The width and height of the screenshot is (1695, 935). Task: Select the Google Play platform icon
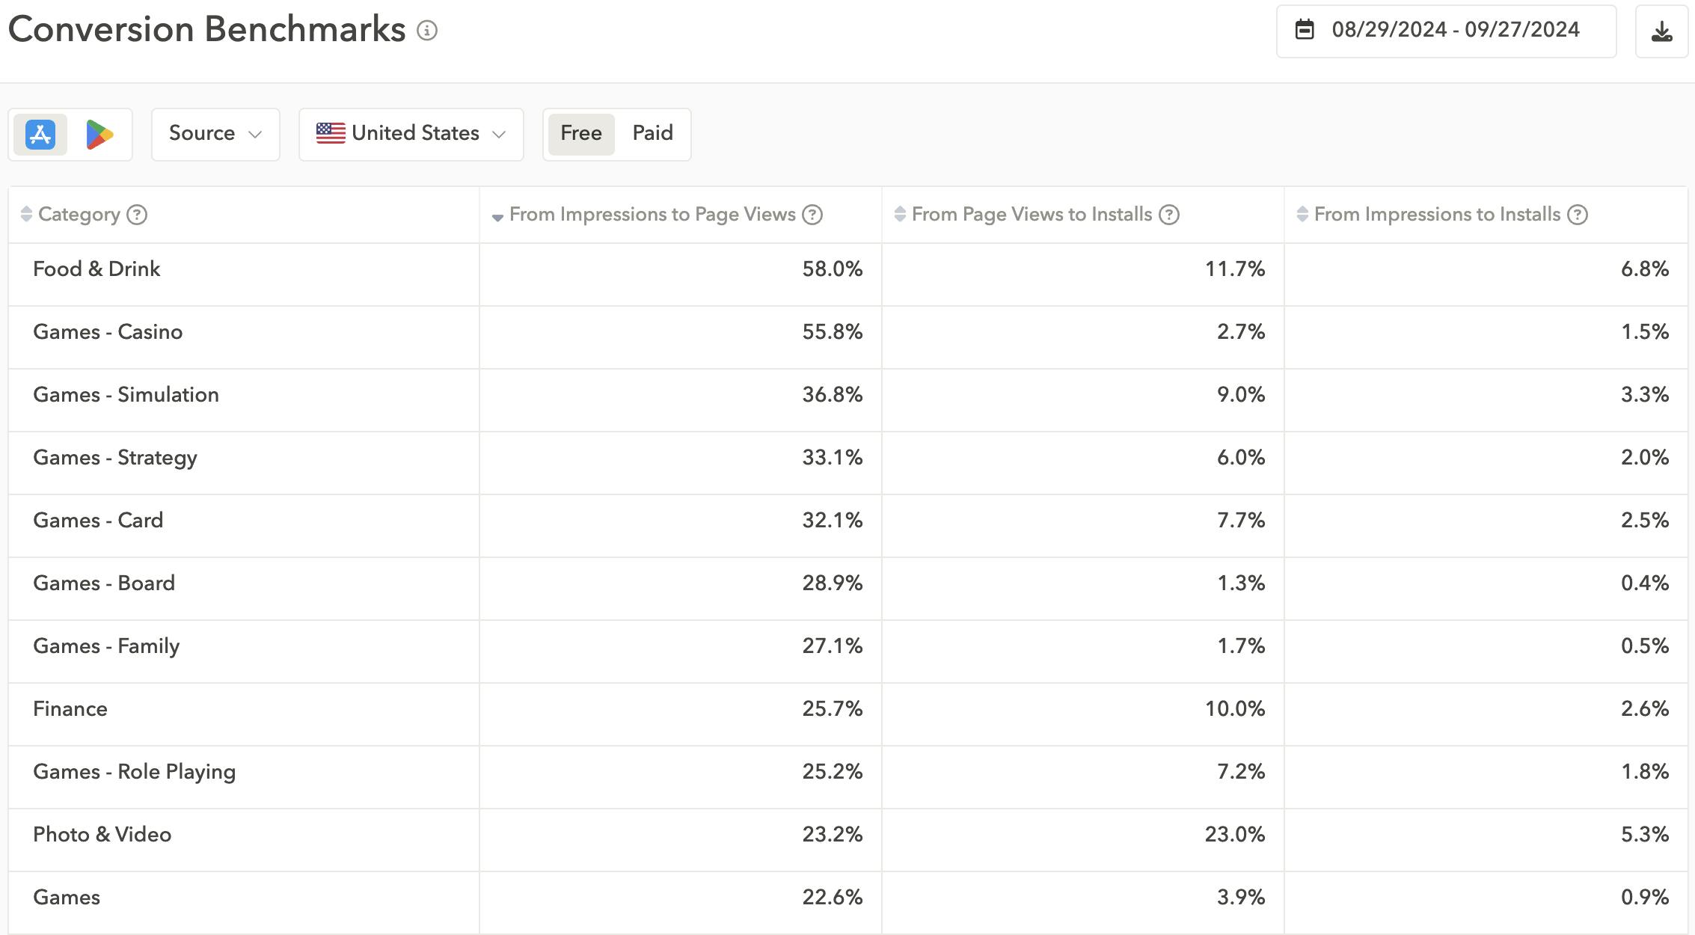pos(101,134)
